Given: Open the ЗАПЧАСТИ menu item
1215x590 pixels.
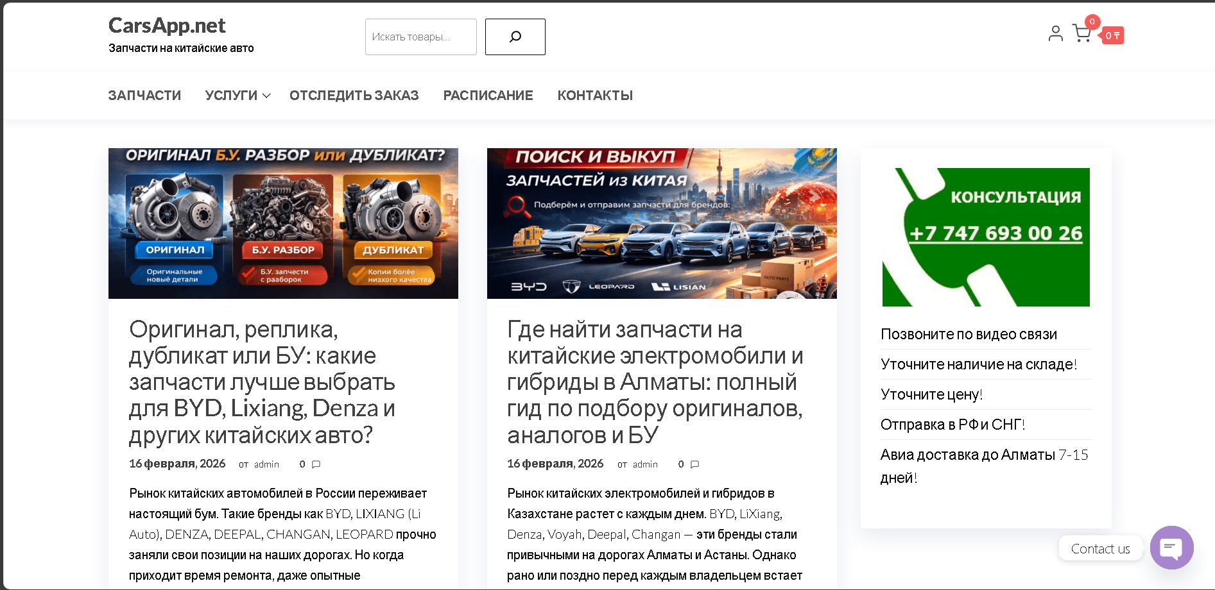Looking at the screenshot, I should 144,95.
